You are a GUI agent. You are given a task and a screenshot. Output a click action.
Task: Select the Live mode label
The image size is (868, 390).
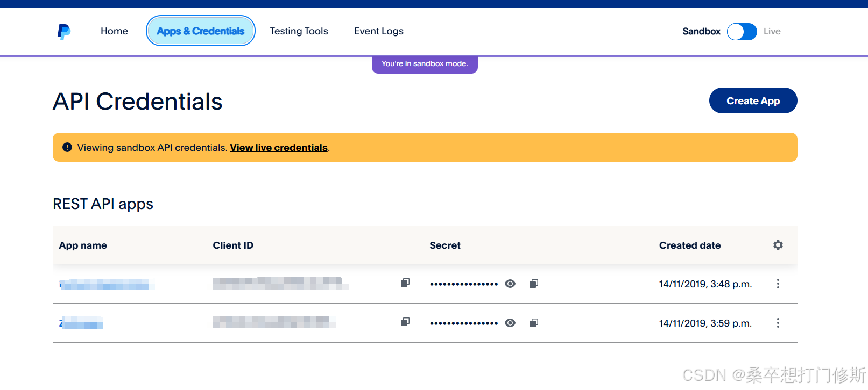coord(772,31)
